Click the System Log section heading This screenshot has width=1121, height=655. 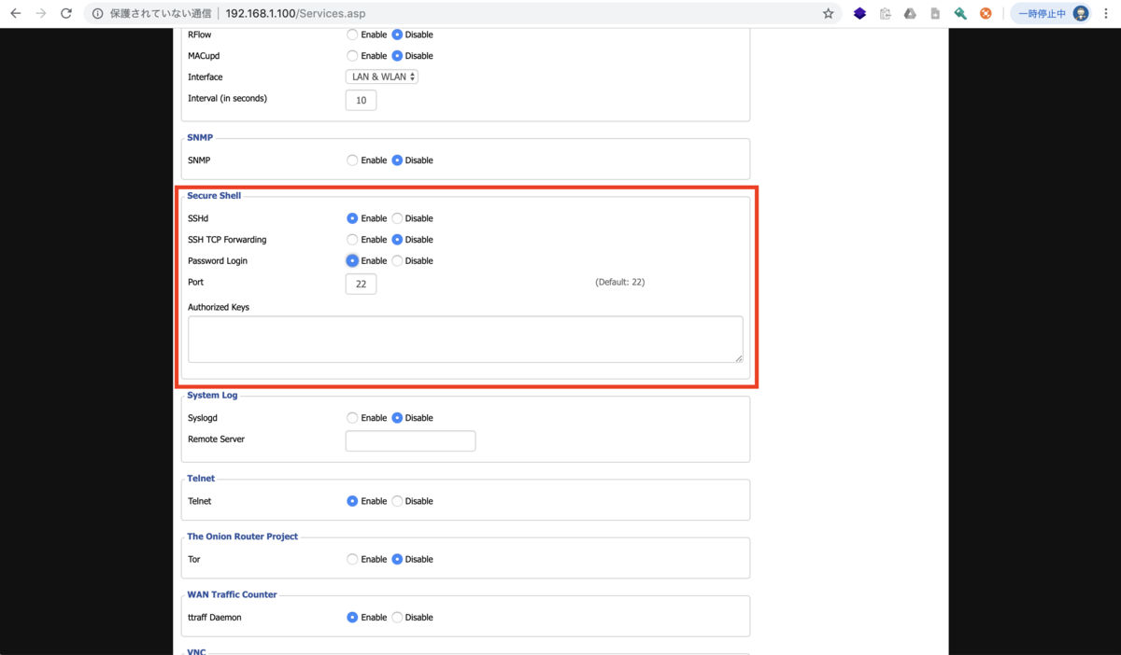pos(212,396)
